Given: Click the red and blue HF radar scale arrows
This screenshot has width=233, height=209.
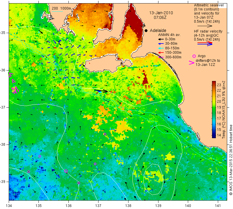Looking at the screenshot, I should [x=205, y=44].
